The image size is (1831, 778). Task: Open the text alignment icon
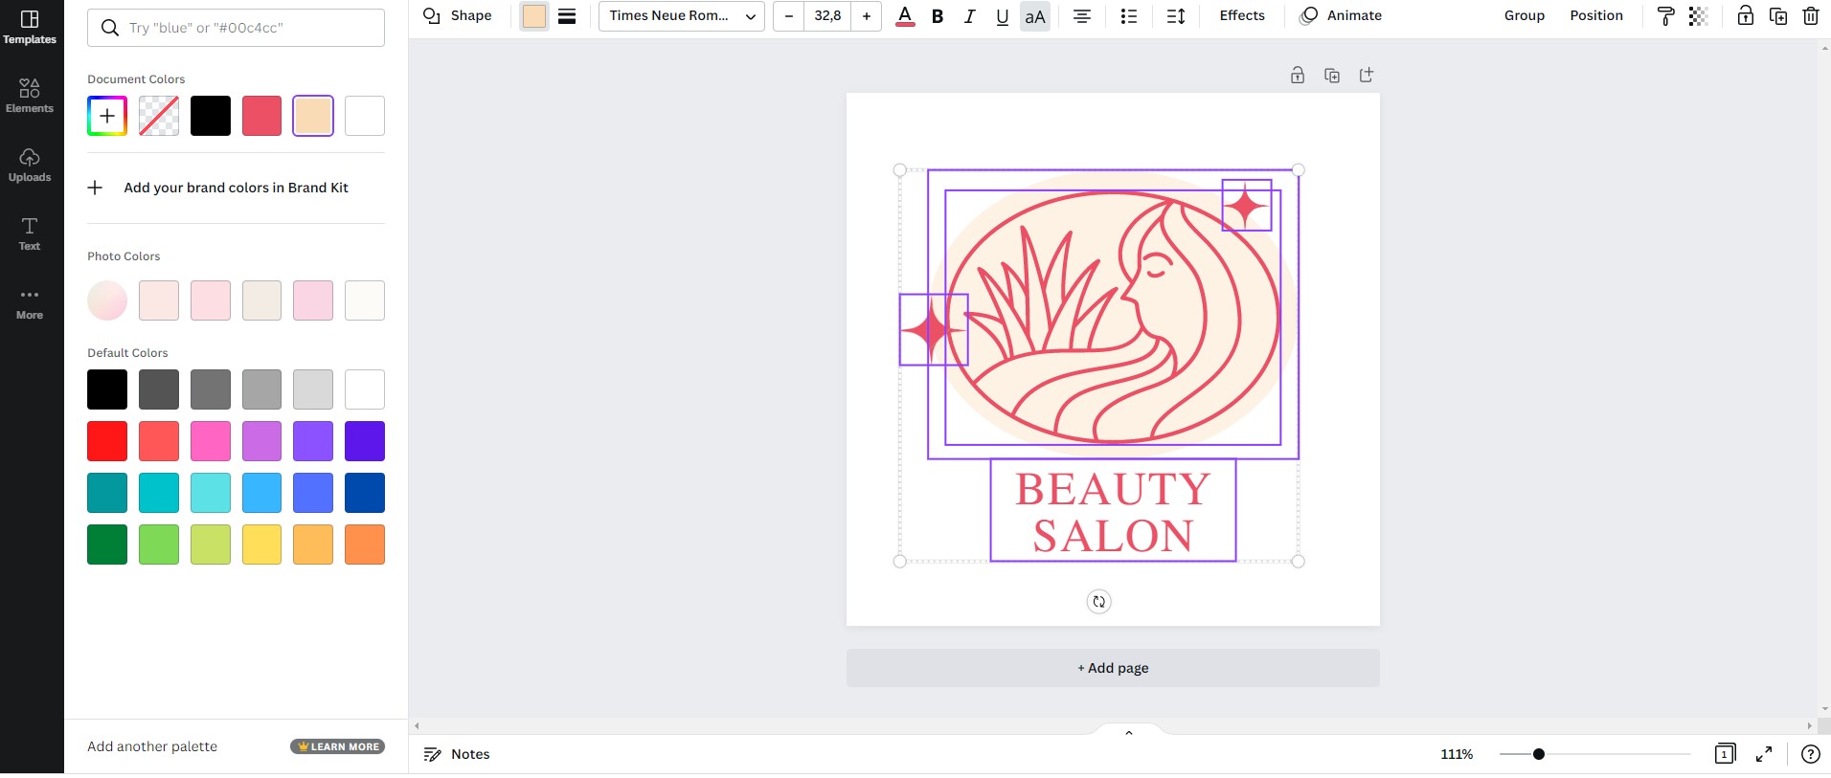(x=1082, y=16)
